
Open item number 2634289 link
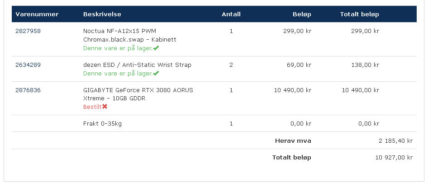point(28,65)
